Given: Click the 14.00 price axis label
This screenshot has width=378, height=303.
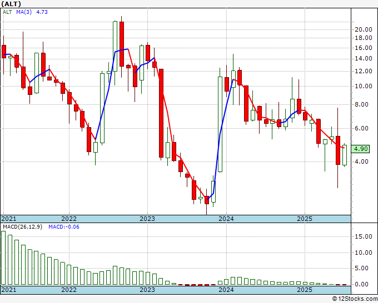Looking at the screenshot, I should [x=364, y=58].
